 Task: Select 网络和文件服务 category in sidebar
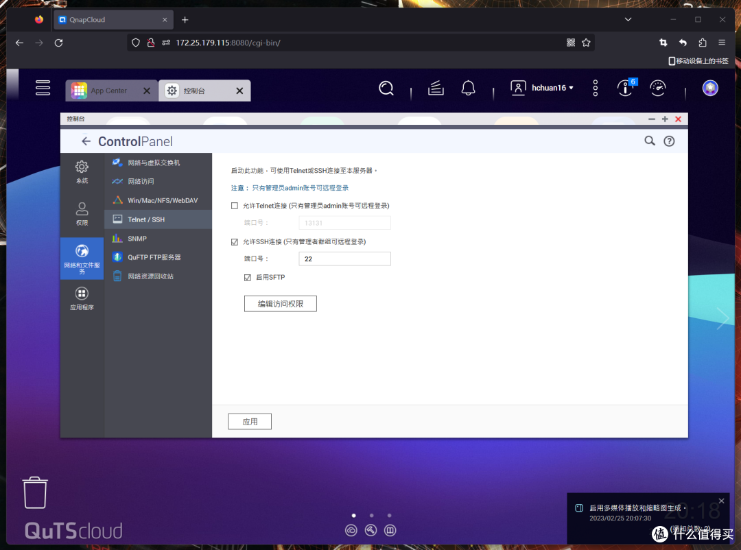tap(82, 259)
